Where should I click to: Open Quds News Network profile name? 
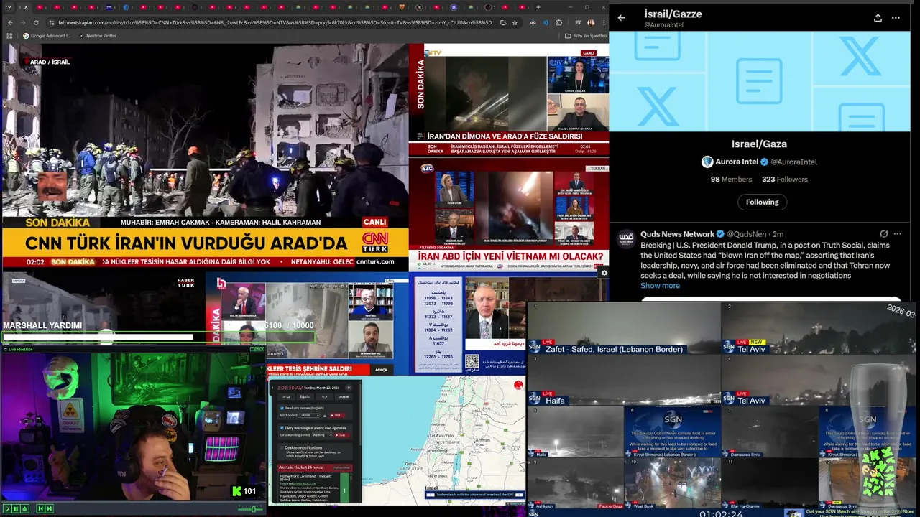click(678, 234)
